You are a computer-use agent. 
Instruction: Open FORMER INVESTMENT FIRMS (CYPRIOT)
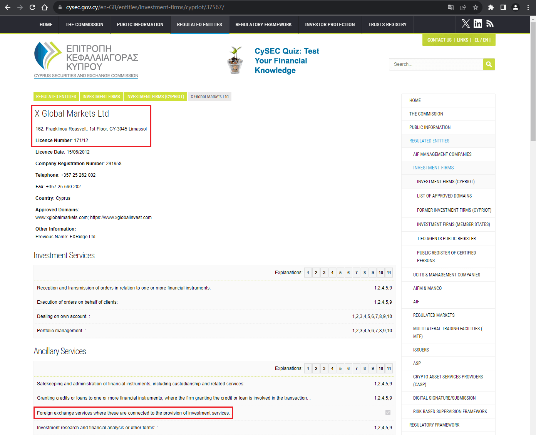point(448,210)
